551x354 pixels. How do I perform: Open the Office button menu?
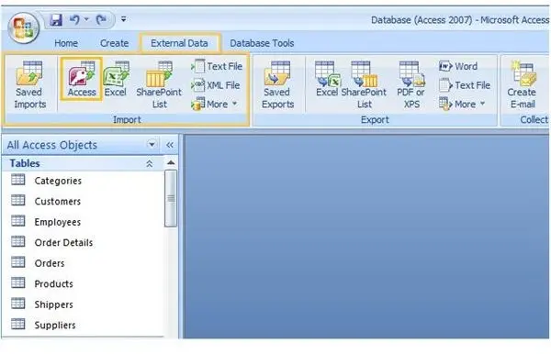tap(23, 28)
